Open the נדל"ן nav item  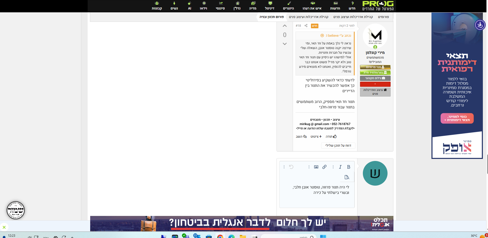point(237,6)
